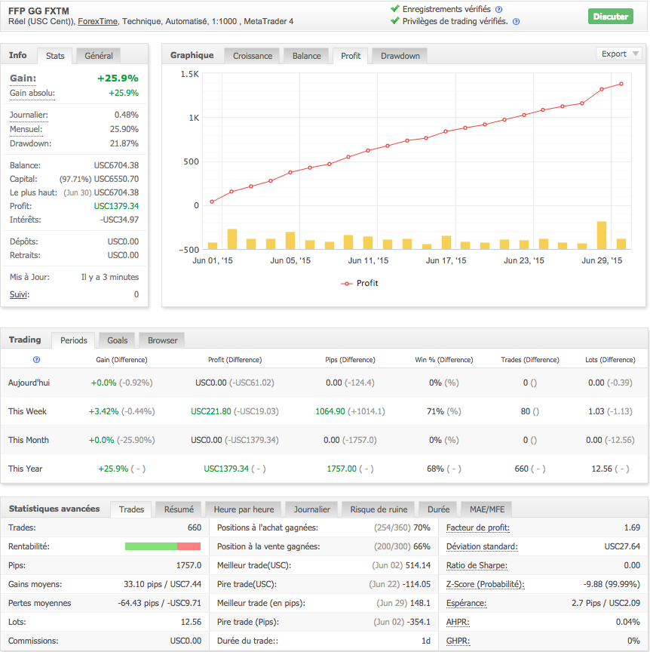The width and height of the screenshot is (650, 652).
Task: Open the Risque de ruine tab
Action: point(378,509)
